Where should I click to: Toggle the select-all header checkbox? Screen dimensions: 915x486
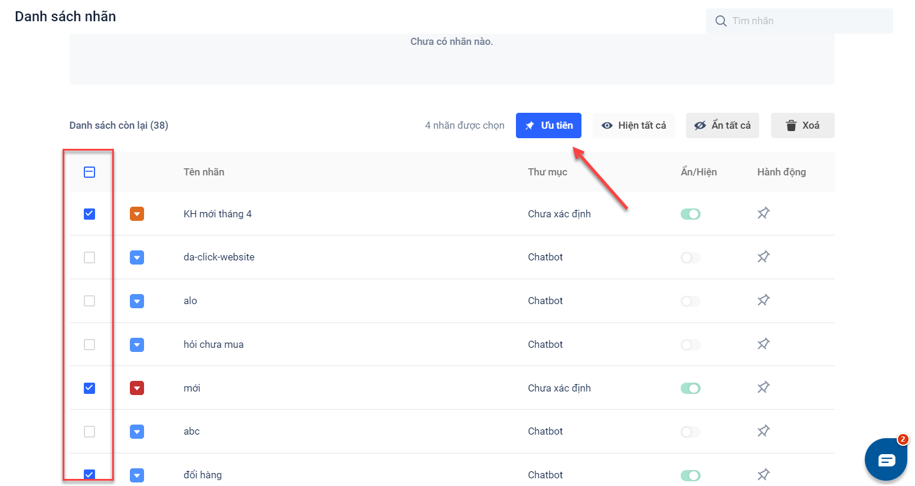pyautogui.click(x=89, y=172)
